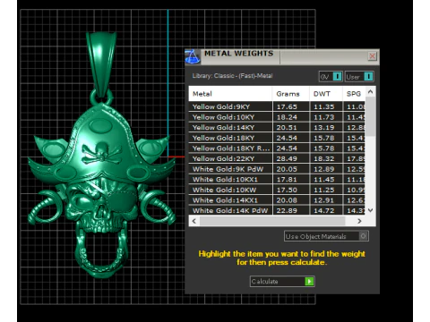Viewport: 430px width, 322px height.
Task: Select the White Gold:14K PdW row
Action: pyautogui.click(x=277, y=210)
